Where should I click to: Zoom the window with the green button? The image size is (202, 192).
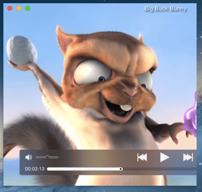coord(27,9)
